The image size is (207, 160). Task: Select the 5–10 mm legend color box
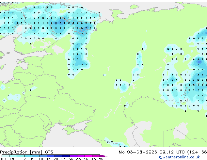click(36, 156)
